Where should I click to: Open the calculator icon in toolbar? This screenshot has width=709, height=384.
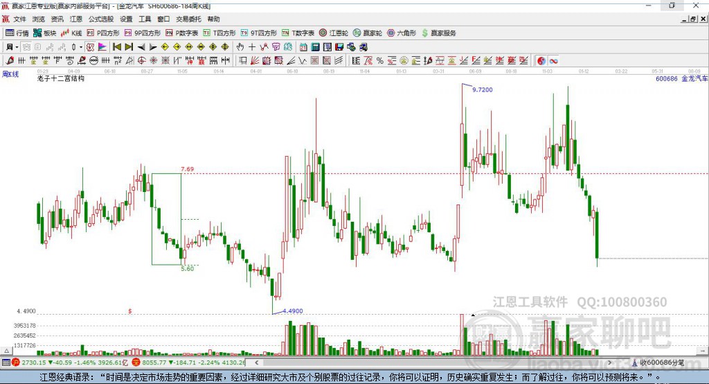(x=315, y=46)
